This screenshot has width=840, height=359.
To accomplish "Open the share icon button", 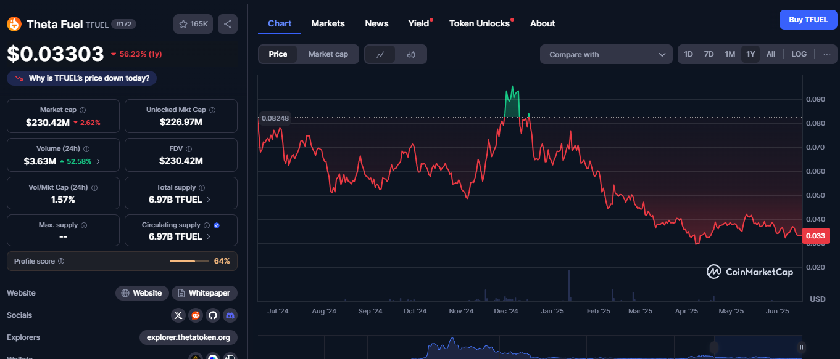I will (228, 24).
